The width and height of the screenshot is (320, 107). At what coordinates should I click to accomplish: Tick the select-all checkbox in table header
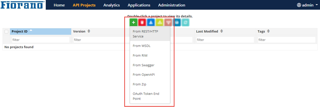(x=6, y=32)
